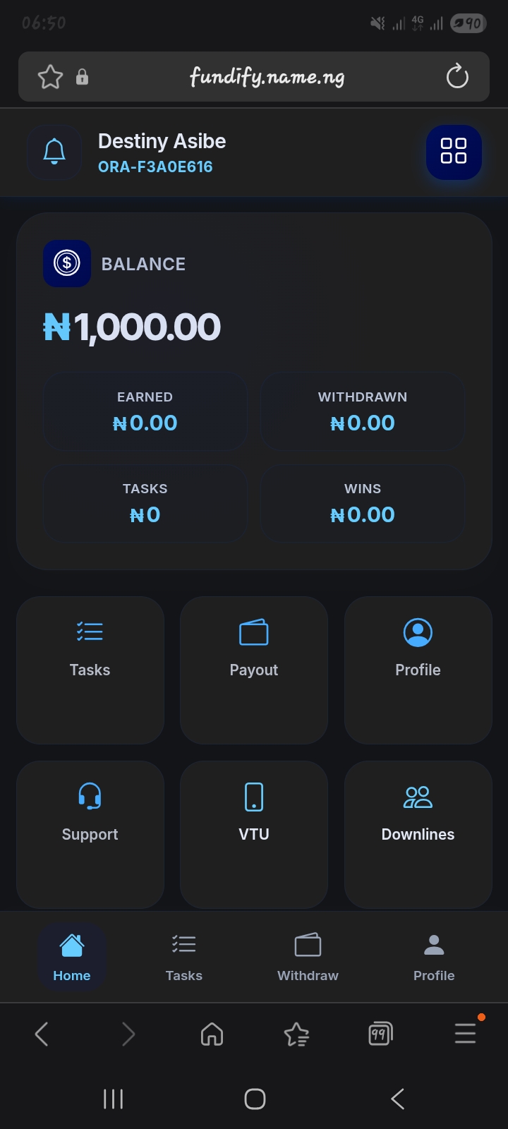The height and width of the screenshot is (1129, 508).
Task: Tap the fundify.name.ng address bar
Action: (267, 77)
